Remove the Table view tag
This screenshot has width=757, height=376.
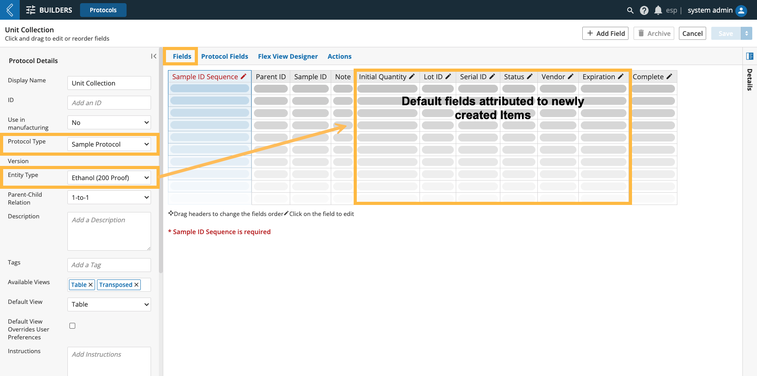(x=90, y=285)
